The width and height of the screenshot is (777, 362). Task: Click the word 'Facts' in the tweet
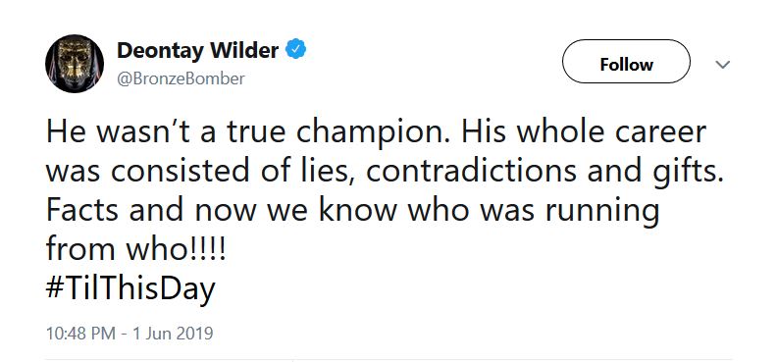(x=82, y=211)
